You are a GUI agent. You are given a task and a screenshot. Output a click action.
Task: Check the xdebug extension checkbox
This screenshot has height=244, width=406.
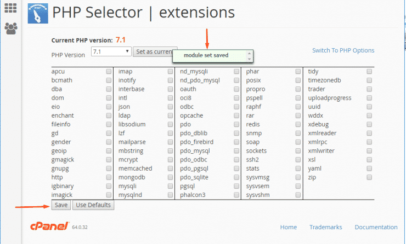point(369,124)
